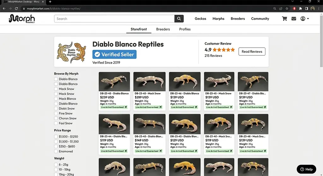Viewport: 323px width, 176px height.
Task: Go back in browser history
Action: [4, 9]
